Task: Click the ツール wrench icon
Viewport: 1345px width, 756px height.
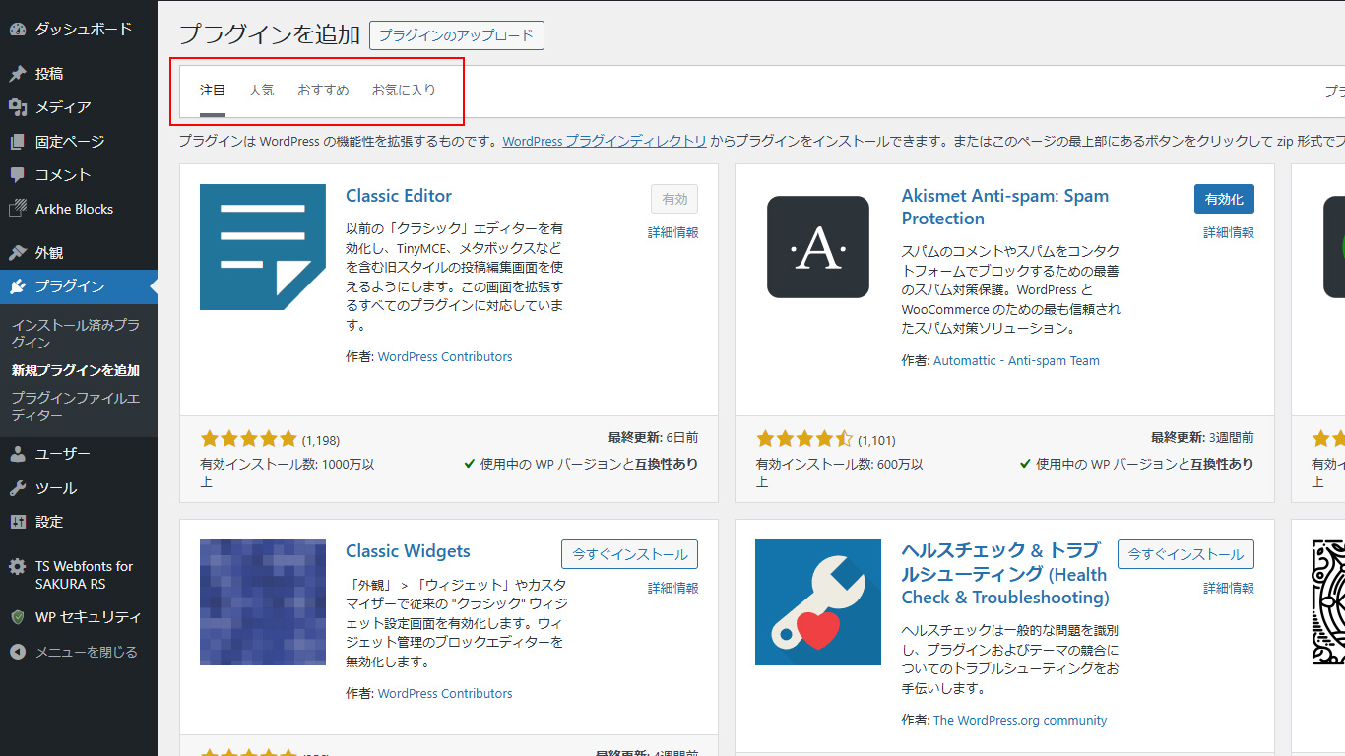Action: (x=18, y=488)
